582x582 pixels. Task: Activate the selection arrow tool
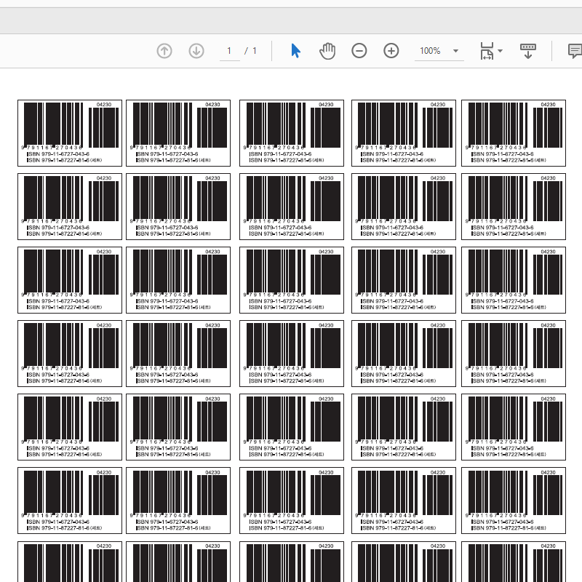point(295,51)
